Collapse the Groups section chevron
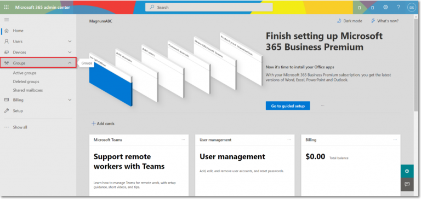Viewport: 421px width, 199px height. click(x=70, y=63)
